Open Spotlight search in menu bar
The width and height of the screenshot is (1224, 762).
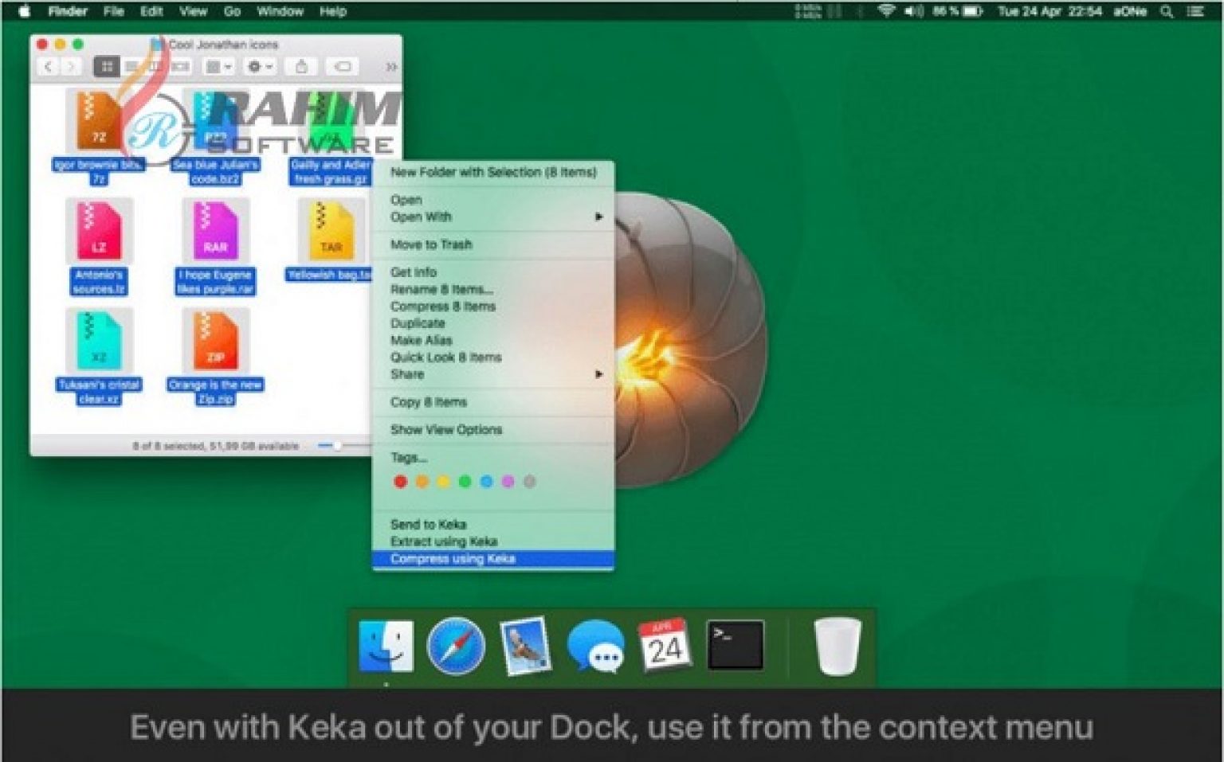[x=1167, y=11]
